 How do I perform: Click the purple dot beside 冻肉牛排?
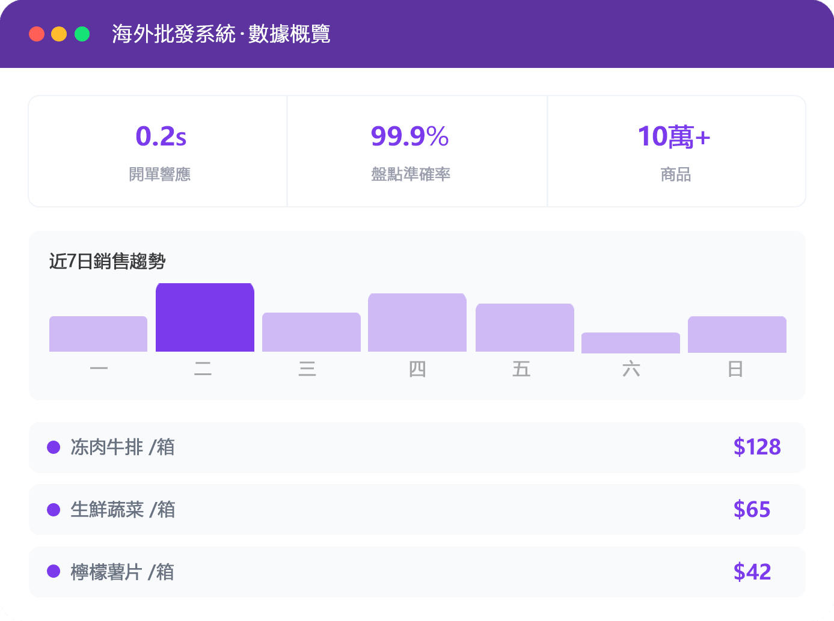54,447
